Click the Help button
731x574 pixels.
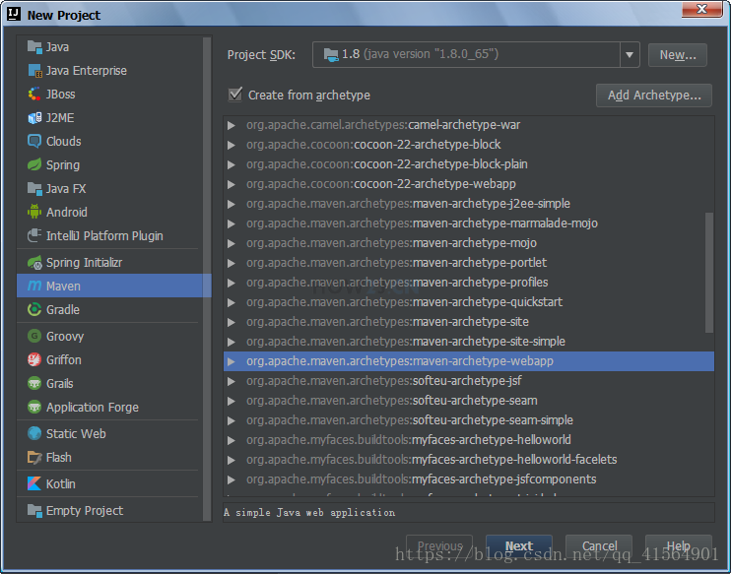pos(679,545)
